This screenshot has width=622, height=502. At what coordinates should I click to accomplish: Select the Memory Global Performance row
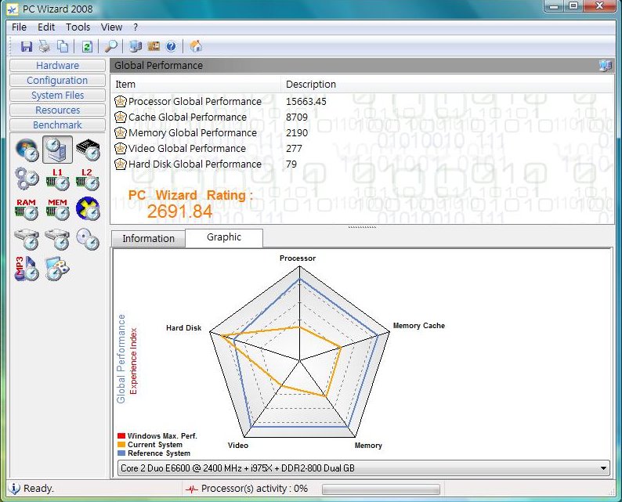(362, 133)
